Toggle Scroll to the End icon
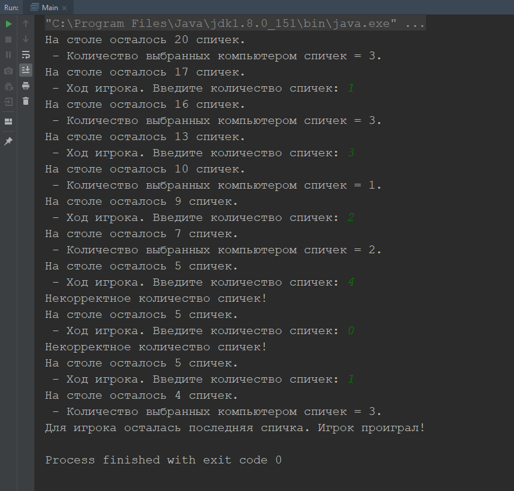Screen dimensions: 514x491 [x=26, y=70]
